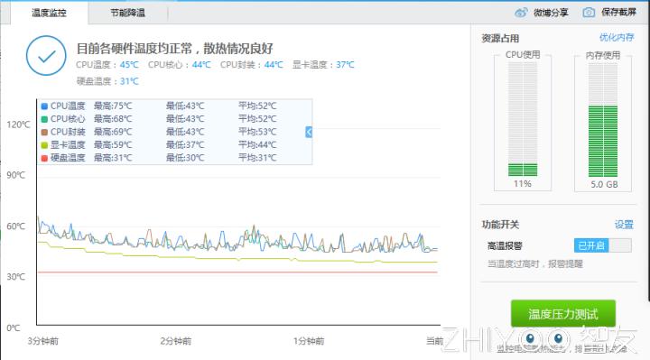650x360 pixels.
Task: Click the 11% CPU usage value
Action: [523, 183]
